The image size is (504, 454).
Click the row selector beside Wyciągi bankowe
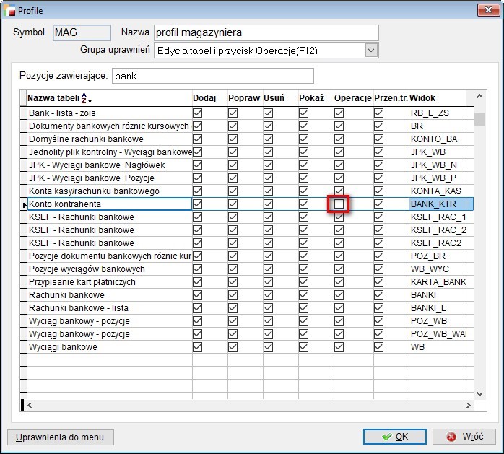[x=23, y=347]
